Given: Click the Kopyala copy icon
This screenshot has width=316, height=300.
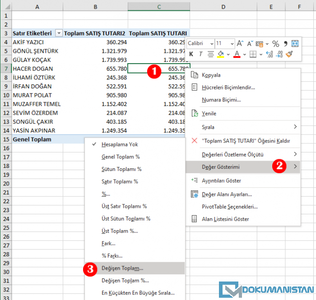Looking at the screenshot, I should pyautogui.click(x=195, y=75).
